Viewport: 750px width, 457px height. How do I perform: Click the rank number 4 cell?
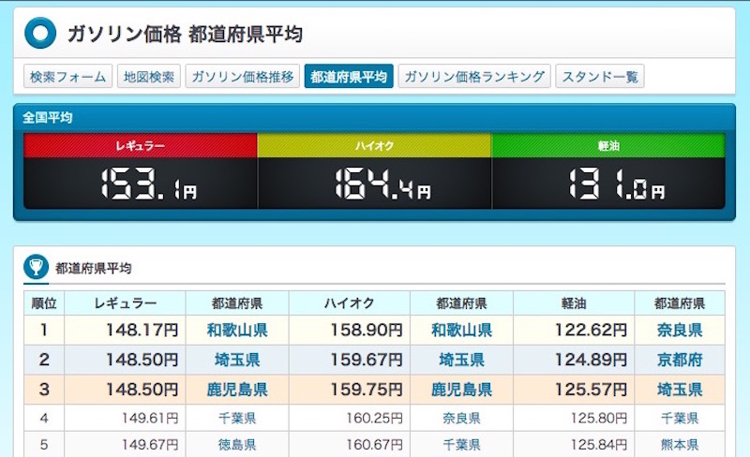tap(44, 419)
